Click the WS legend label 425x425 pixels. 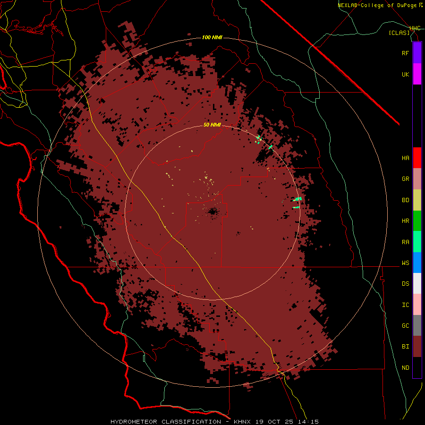click(405, 263)
